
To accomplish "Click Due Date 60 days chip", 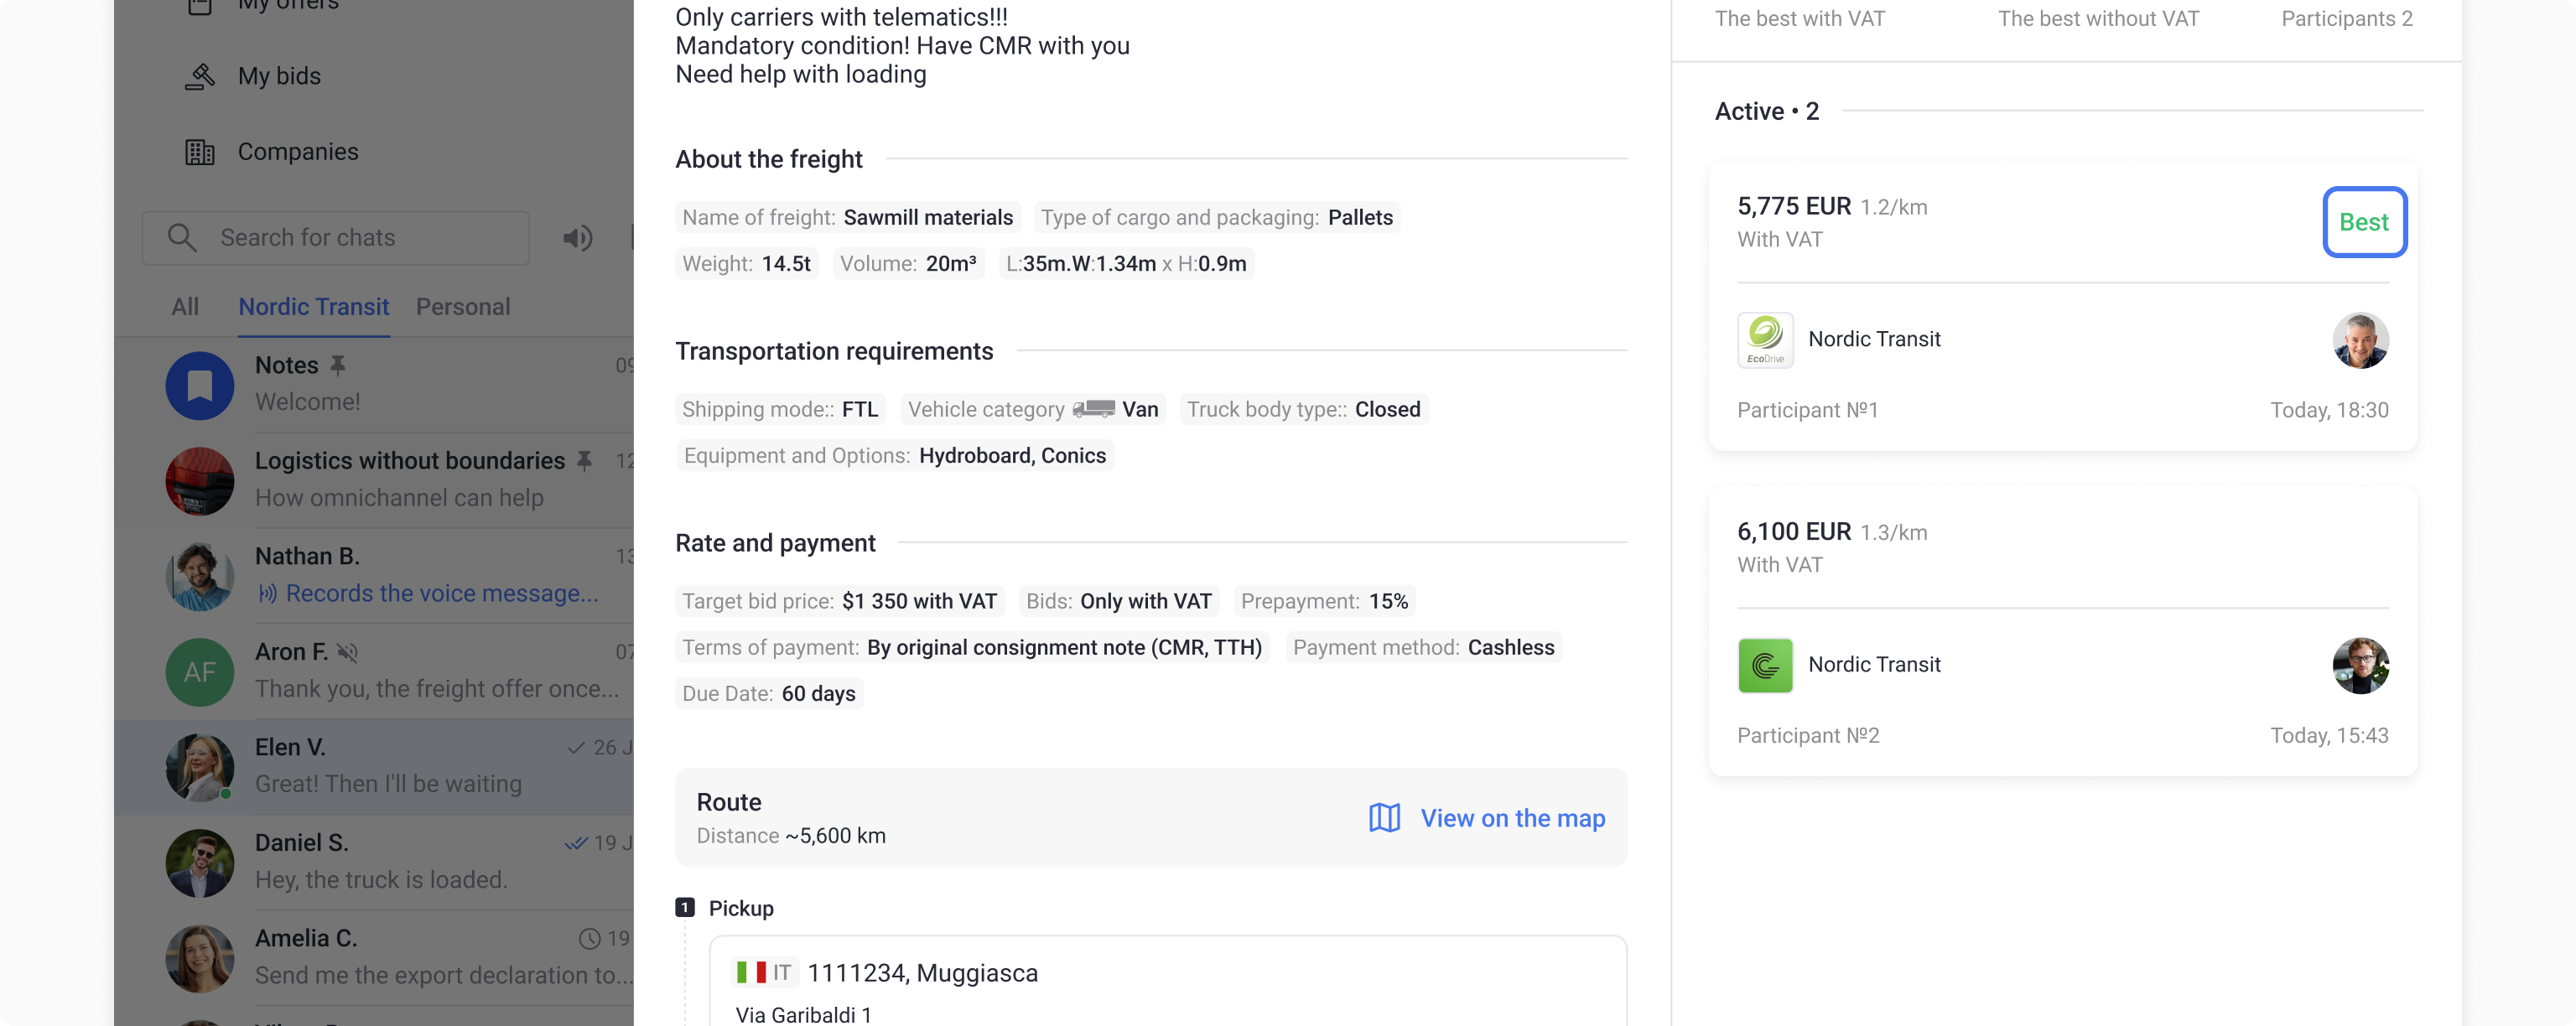I will [768, 694].
